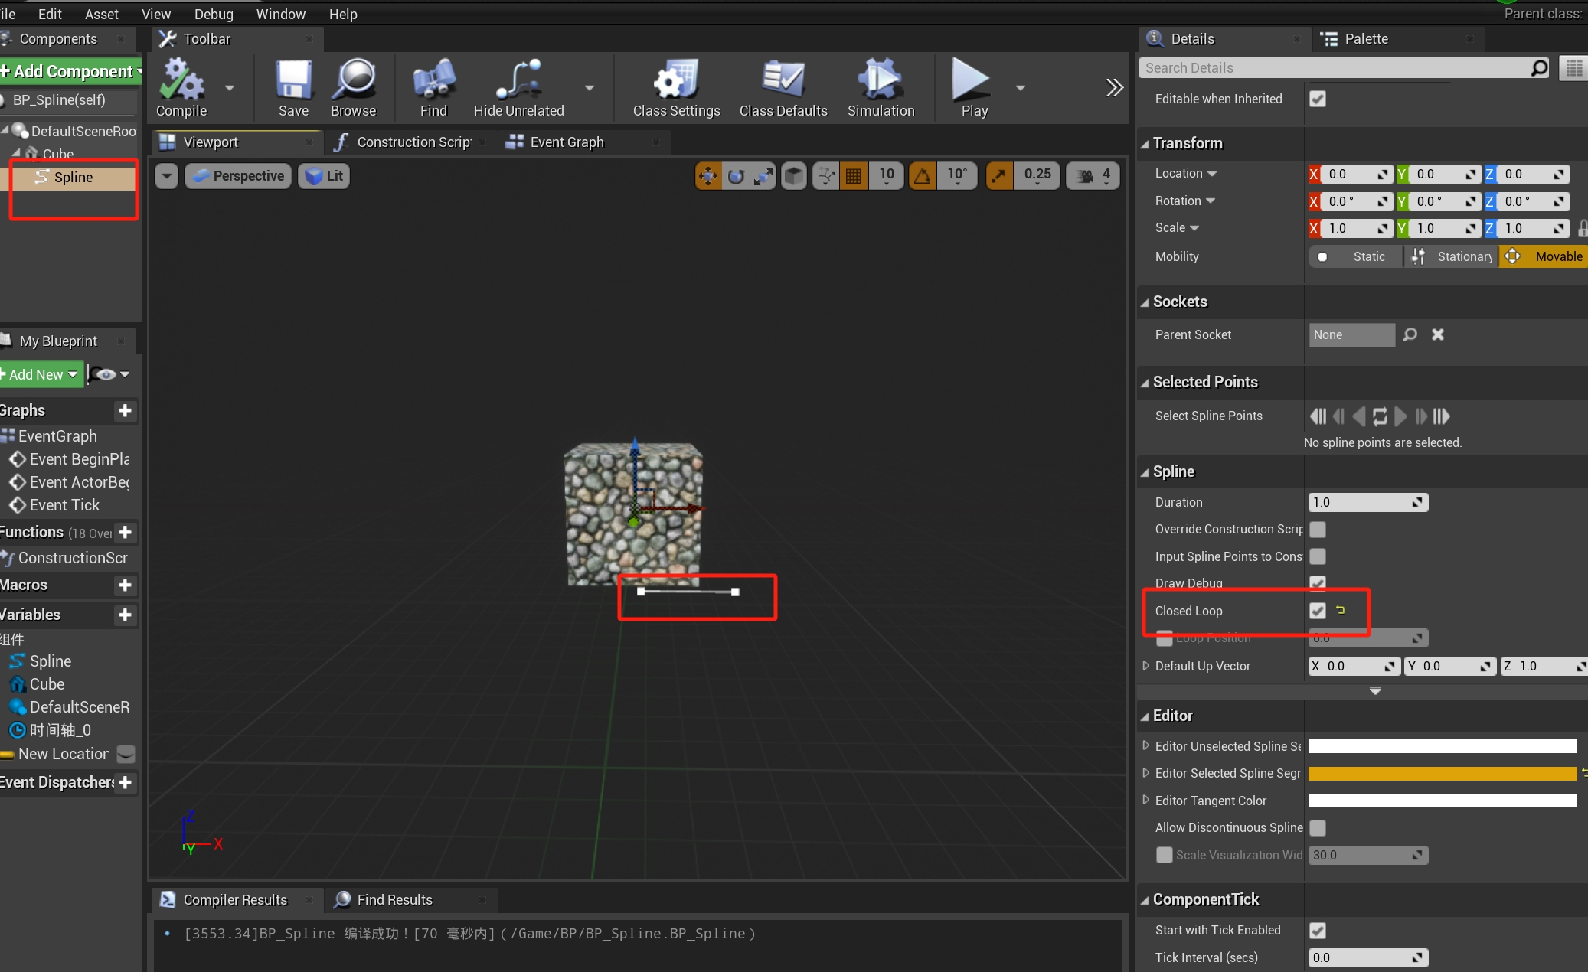Click the Save blueprint icon
This screenshot has width=1588, height=972.
293,80
